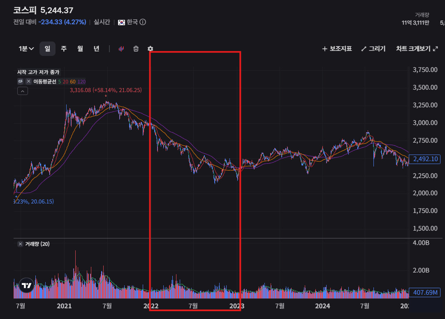Image resolution: width=445 pixels, height=319 pixels.
Task: Click the -234.33 (4.27%) change value
Action: tap(62, 22)
